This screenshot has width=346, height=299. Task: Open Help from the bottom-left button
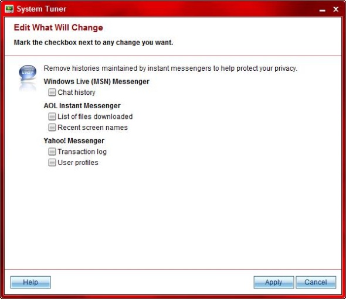click(x=30, y=282)
